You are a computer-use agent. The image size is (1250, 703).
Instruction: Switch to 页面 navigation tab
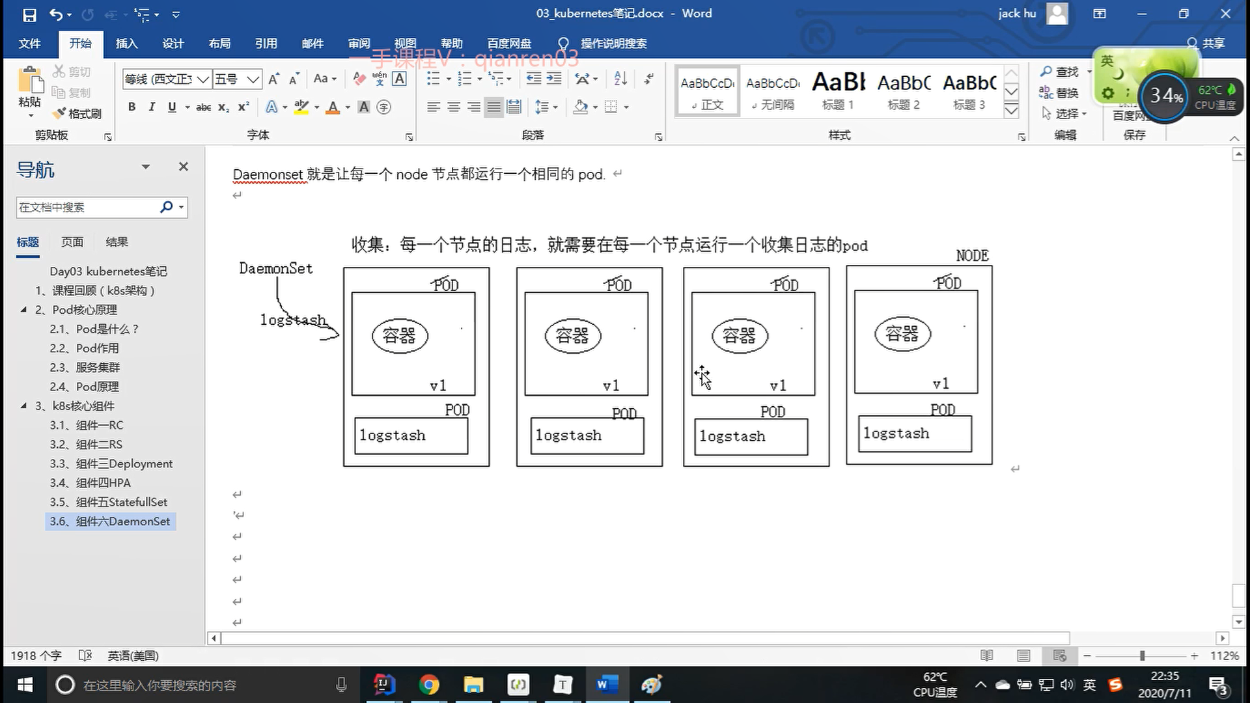[x=72, y=242]
